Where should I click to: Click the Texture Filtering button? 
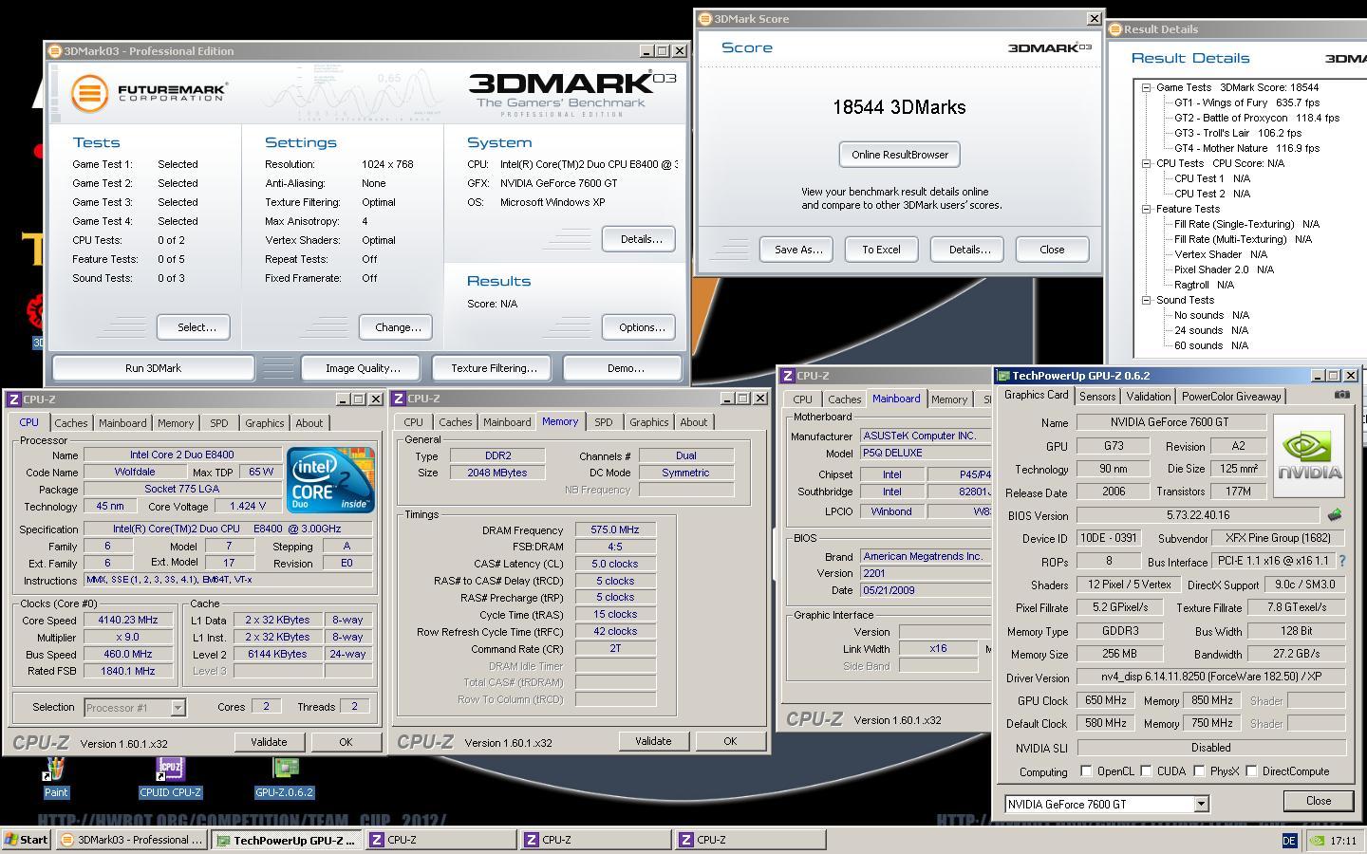[494, 368]
